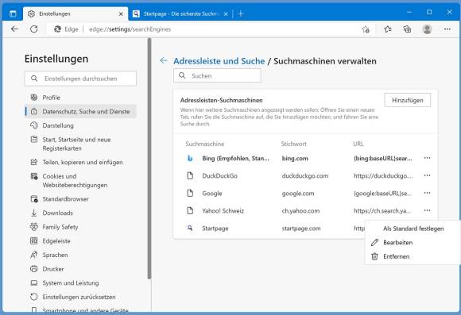Reload the page with the refresh icon
This screenshot has height=315, width=461.
34,29
